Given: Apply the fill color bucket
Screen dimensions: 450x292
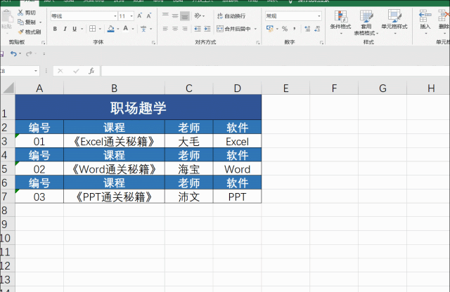Looking at the screenshot, I should click(111, 29).
